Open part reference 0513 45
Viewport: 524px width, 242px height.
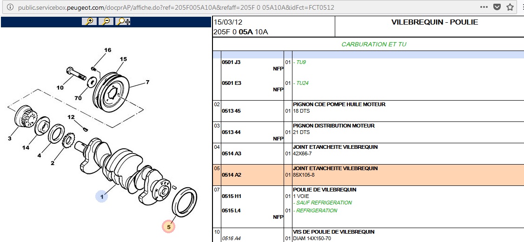pos(231,111)
